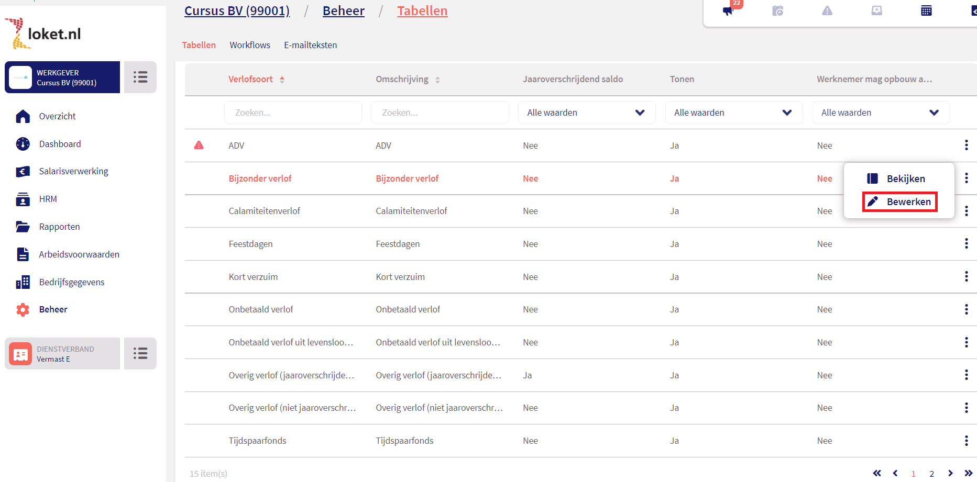Open Werkgever list menu icon

(x=140, y=77)
